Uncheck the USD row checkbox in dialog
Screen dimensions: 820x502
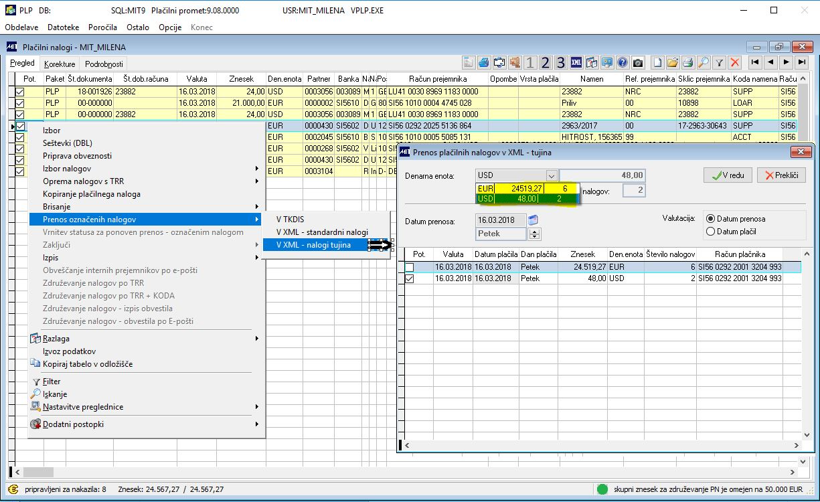point(409,278)
